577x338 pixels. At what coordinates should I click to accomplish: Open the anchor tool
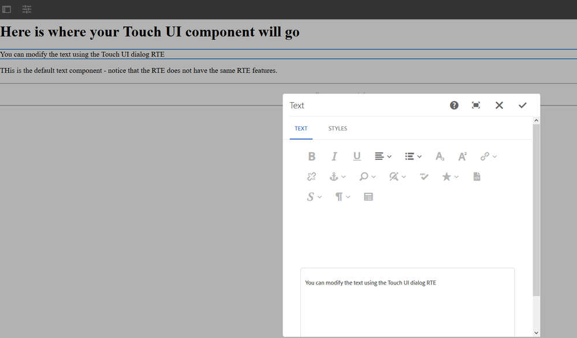click(337, 176)
